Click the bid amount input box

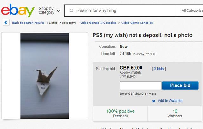[141, 85]
